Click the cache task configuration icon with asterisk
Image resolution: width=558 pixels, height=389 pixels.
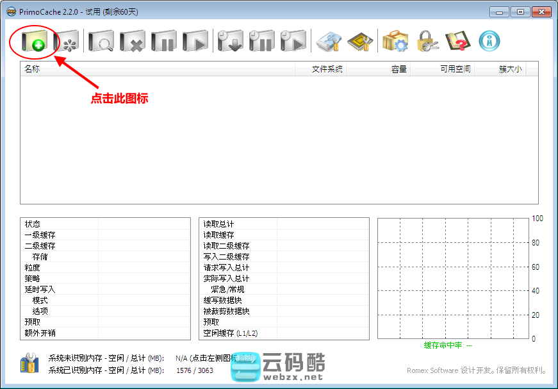[x=66, y=42]
